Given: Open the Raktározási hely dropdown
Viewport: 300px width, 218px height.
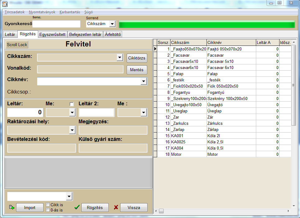Looking at the screenshot, I should point(72,130).
